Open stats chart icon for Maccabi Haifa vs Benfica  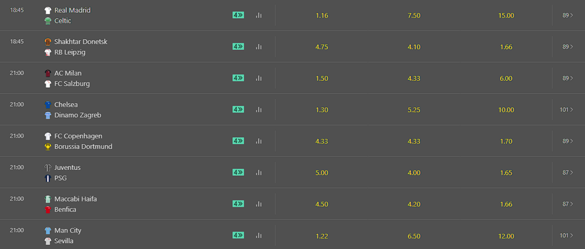(259, 204)
